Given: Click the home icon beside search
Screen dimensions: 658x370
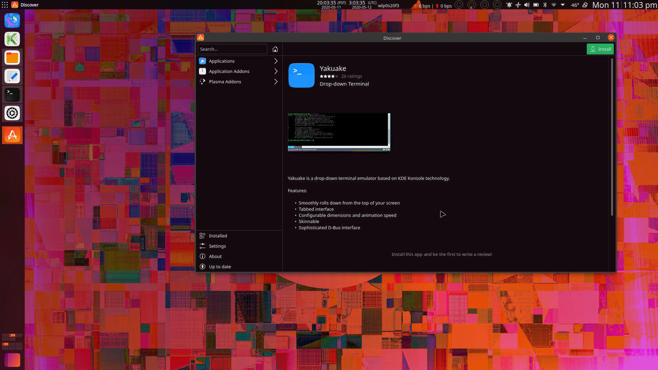Looking at the screenshot, I should 275,49.
